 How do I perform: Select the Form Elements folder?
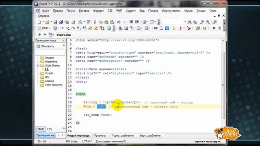pyautogui.click(x=54, y=85)
